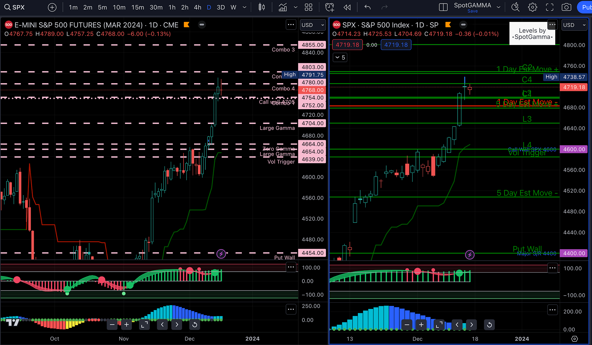The image size is (592, 345).
Task: Switch to the 4h timeframe
Action: (197, 7)
